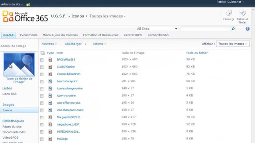Click the file type icon for MargueritteSP2010

click(50, 117)
